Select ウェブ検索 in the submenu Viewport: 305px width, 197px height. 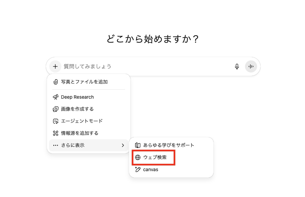(155, 157)
